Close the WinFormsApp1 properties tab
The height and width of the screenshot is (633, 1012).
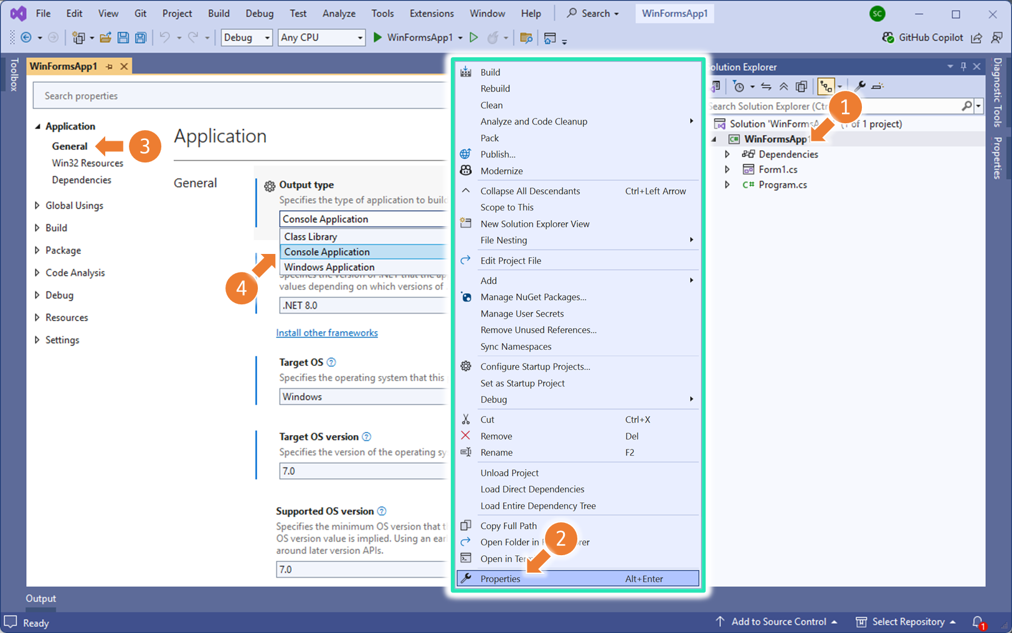(x=124, y=67)
